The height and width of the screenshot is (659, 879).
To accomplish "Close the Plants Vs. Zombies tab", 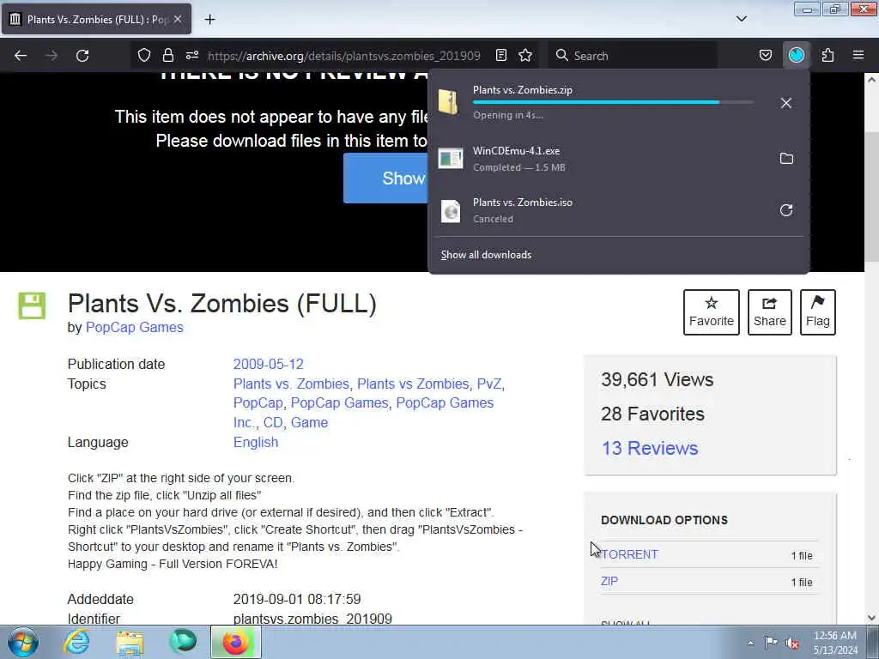I will (x=178, y=19).
